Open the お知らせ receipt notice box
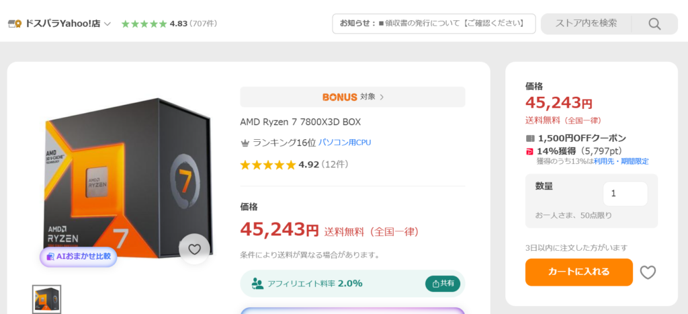688x314 pixels. coord(434,24)
